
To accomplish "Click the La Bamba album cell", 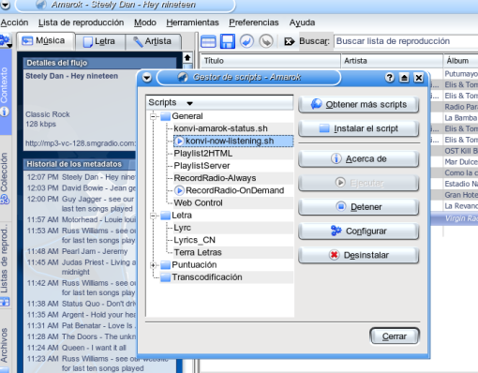I will pos(461,118).
